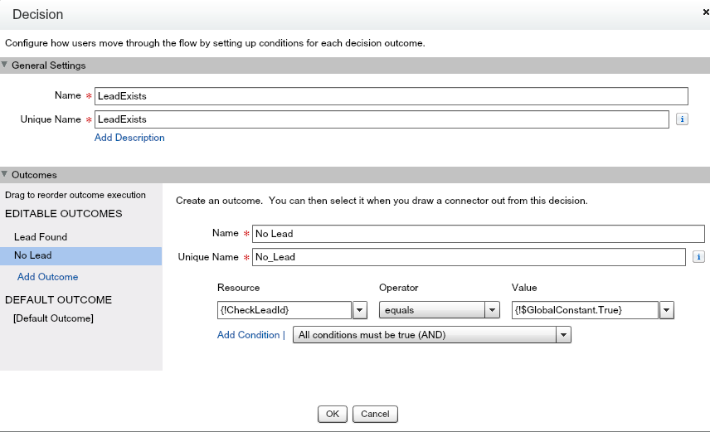Select the No Lead outcome
This screenshot has height=432, width=710.
point(33,256)
